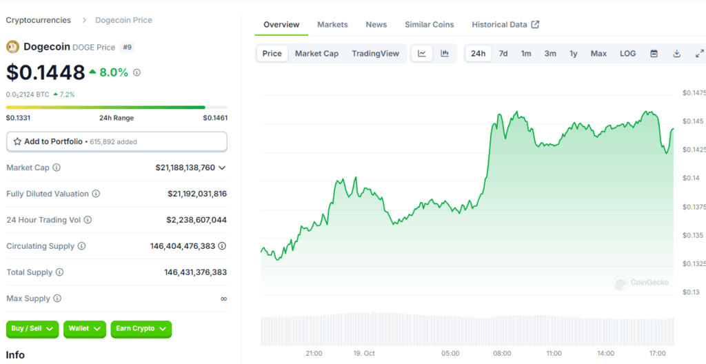706x364 pixels.
Task: Click the breadcrumb chevron after Cryptocurrencies
Action: pos(84,20)
